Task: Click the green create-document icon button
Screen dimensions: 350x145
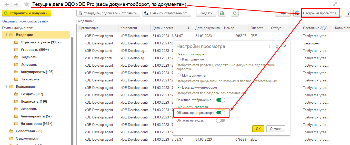Action: coord(222,13)
